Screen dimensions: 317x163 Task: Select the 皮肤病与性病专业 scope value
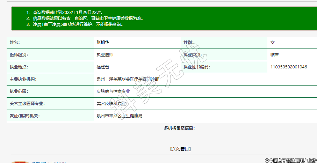point(113,91)
